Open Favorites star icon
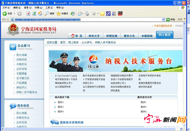 click(x=58, y=14)
